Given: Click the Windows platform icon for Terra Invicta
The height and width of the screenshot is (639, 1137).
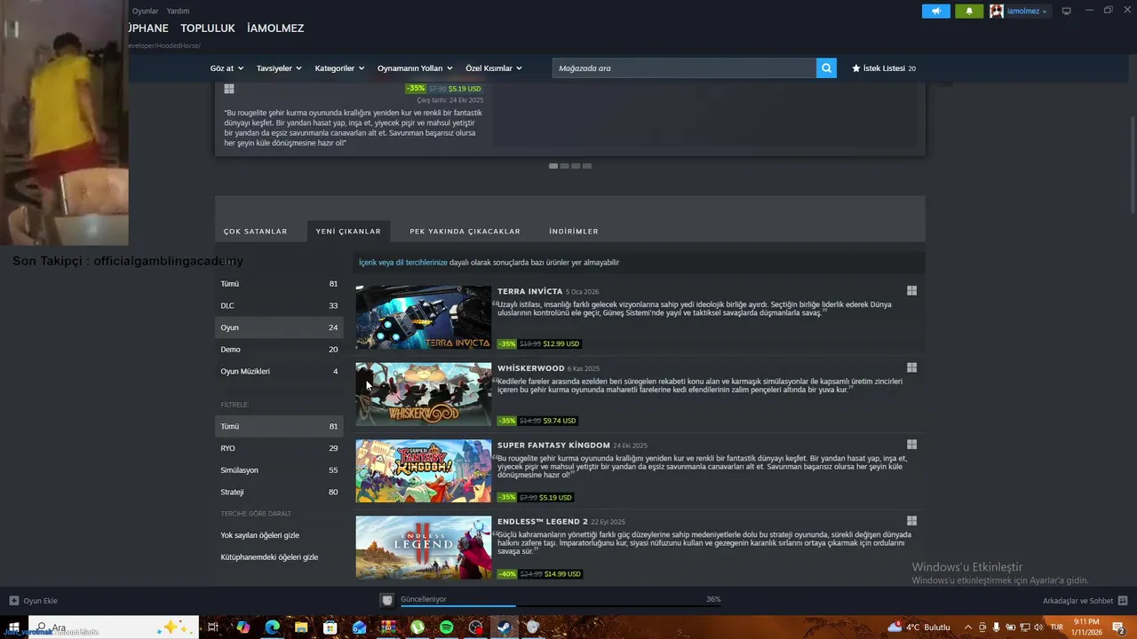Looking at the screenshot, I should (911, 290).
